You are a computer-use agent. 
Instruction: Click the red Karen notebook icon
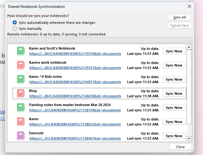click(x=21, y=122)
